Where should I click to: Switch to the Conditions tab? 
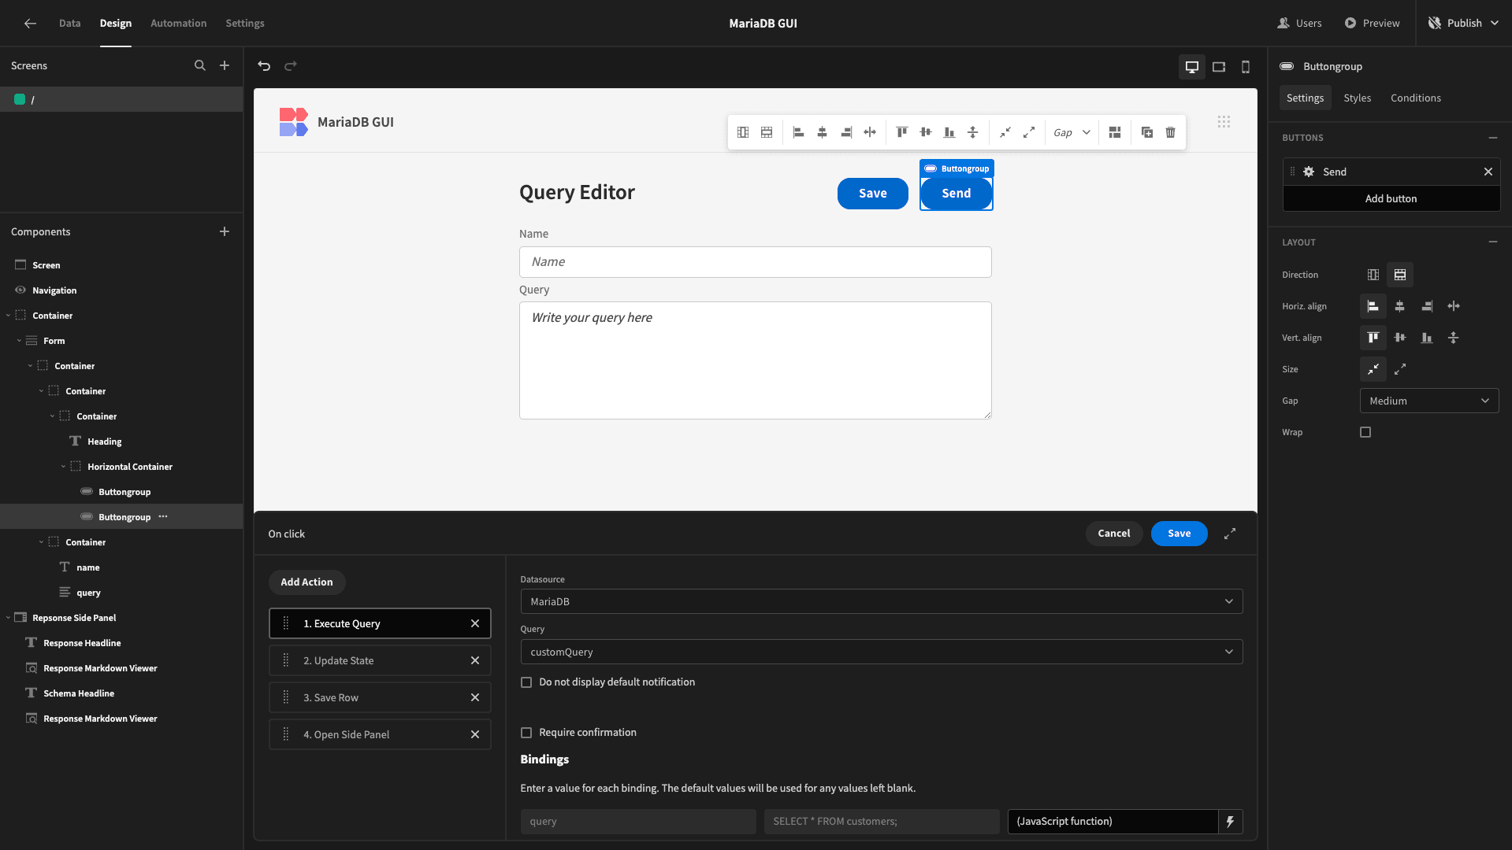click(1416, 98)
